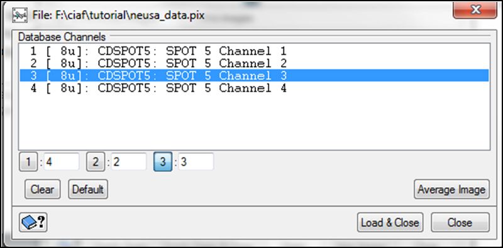Select SPOT 5 Channel 4 in the list
Image resolution: width=503 pixels, height=248 pixels.
pos(254,87)
